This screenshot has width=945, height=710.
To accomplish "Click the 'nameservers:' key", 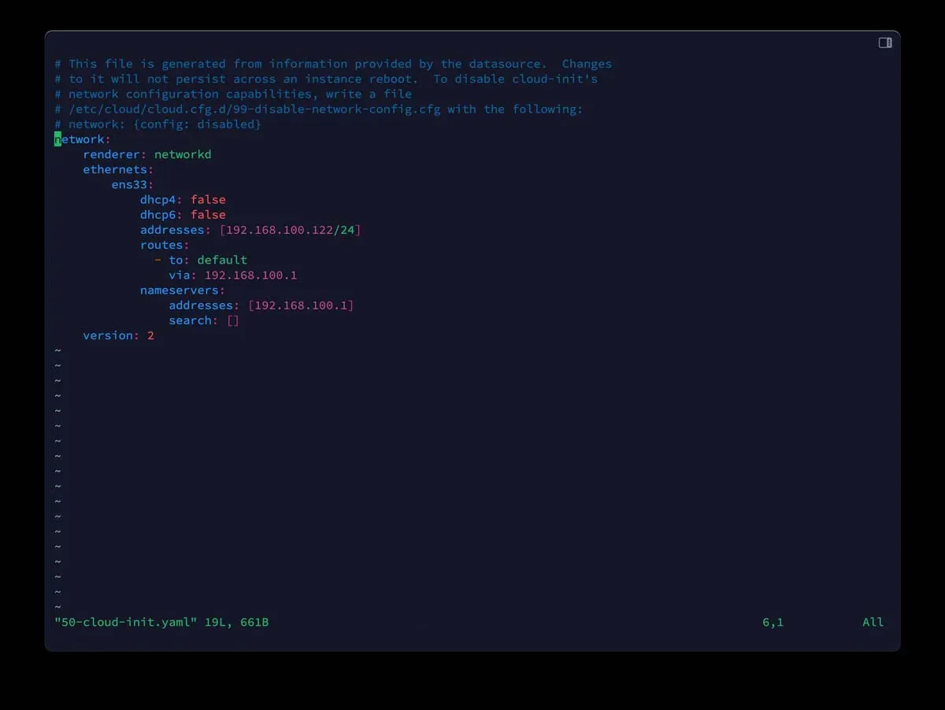I will [x=183, y=290].
